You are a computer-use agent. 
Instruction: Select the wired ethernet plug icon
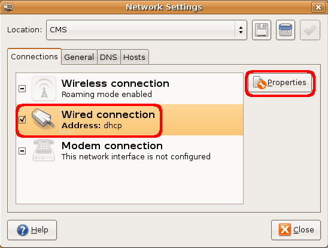tap(43, 118)
